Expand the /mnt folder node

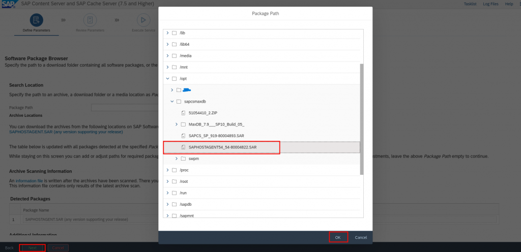tap(167, 67)
